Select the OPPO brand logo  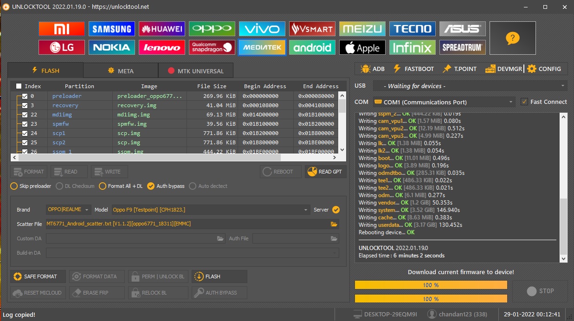pos(212,29)
